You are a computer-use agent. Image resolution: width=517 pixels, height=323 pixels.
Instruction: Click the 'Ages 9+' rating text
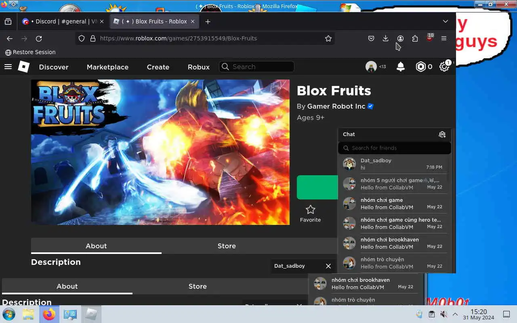pyautogui.click(x=311, y=117)
